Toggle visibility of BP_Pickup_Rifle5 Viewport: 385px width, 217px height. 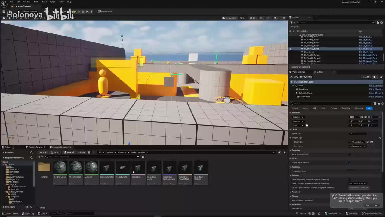coord(290,49)
